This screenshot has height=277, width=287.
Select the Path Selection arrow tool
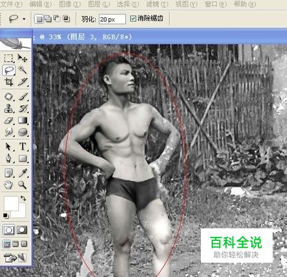(9, 147)
